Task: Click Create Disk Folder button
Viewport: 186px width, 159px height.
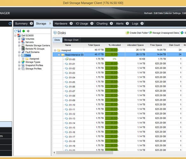Action: coord(137,33)
